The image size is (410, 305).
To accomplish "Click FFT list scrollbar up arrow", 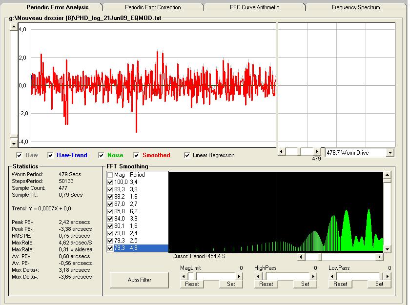I will click(387, 175).
